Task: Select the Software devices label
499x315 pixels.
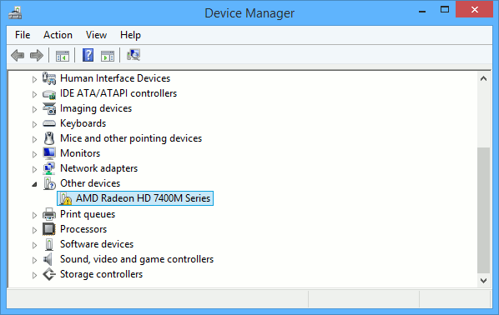Action: pos(97,244)
